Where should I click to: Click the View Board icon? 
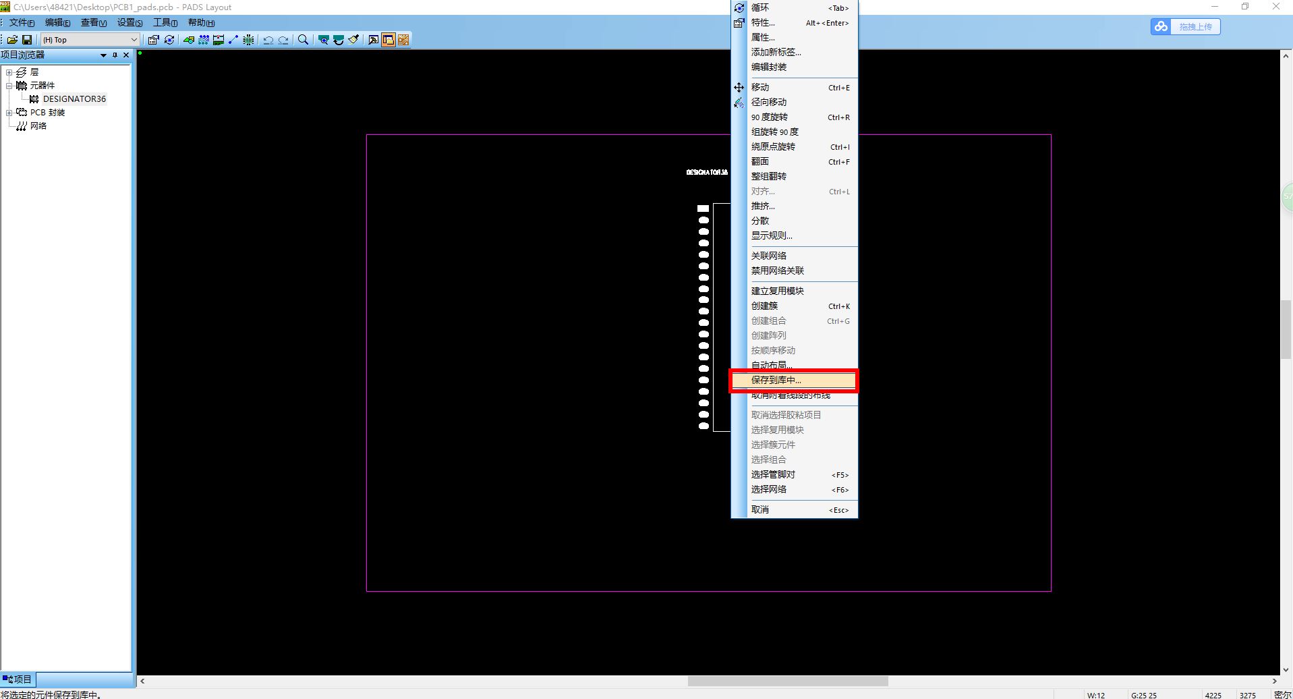point(324,40)
